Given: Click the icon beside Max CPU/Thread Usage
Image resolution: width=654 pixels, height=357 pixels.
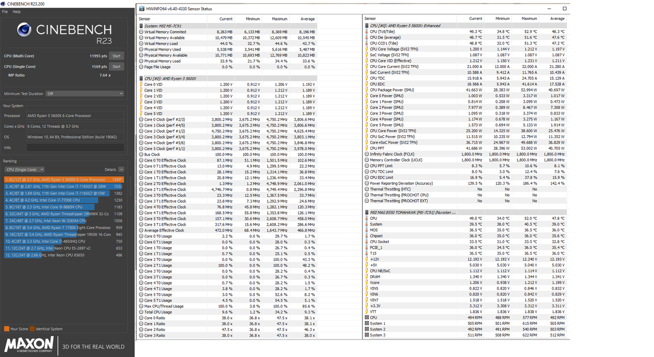Looking at the screenshot, I should (x=141, y=306).
